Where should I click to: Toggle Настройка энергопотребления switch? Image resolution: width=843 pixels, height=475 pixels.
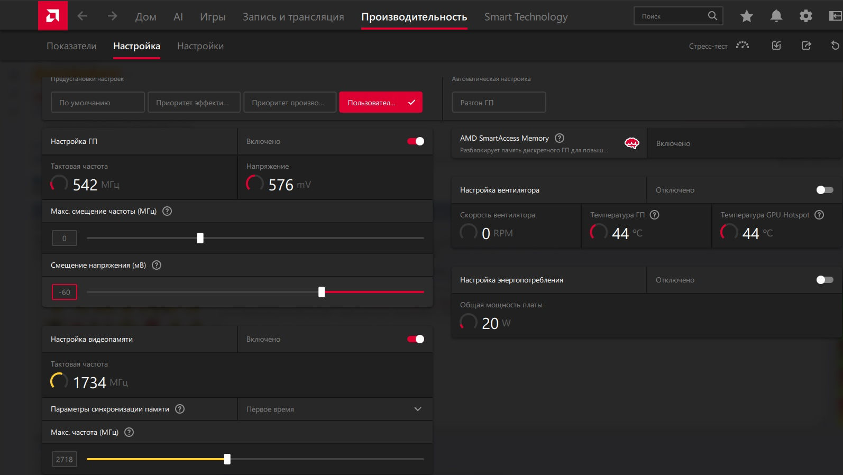[824, 280]
